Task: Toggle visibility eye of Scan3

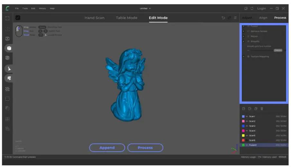Action: [x=247, y=126]
